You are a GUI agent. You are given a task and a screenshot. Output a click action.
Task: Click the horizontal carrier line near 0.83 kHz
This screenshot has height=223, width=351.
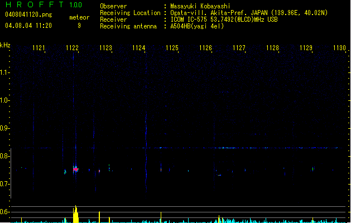click(x=177, y=148)
